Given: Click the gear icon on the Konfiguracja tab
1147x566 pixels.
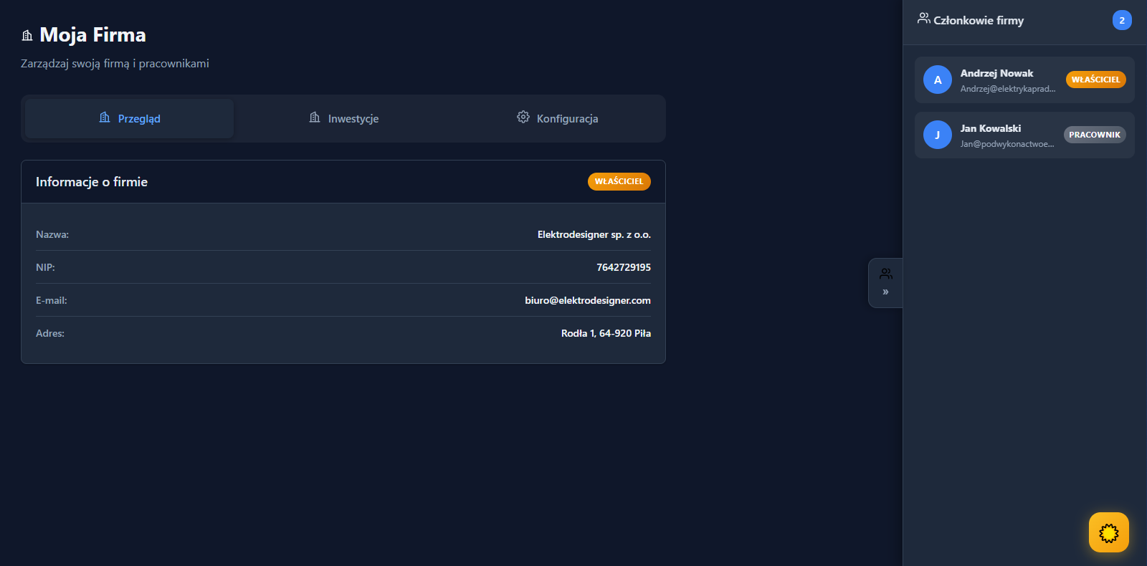Looking at the screenshot, I should tap(523, 117).
